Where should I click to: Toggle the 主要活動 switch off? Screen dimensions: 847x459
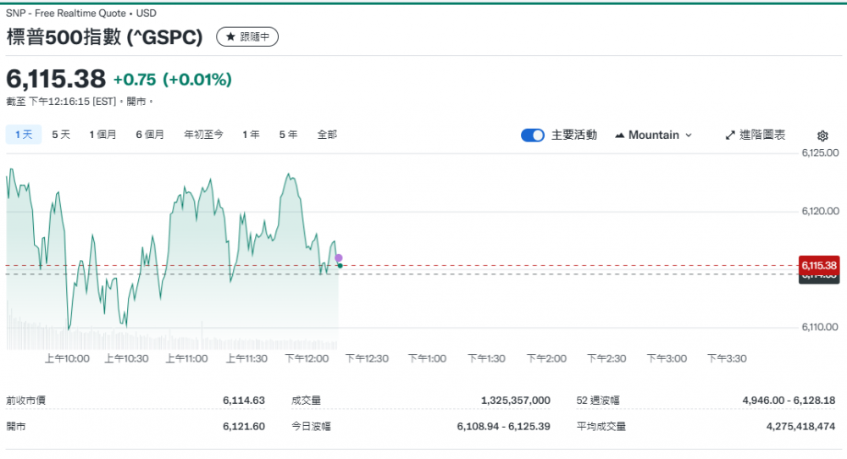(x=532, y=135)
